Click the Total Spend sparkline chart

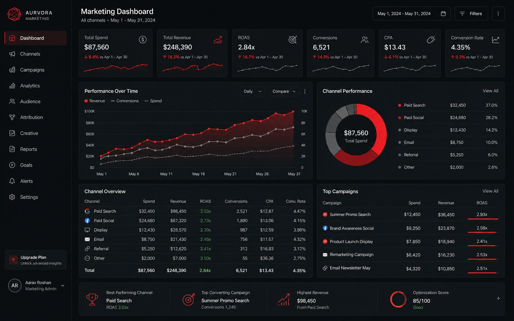click(x=115, y=68)
